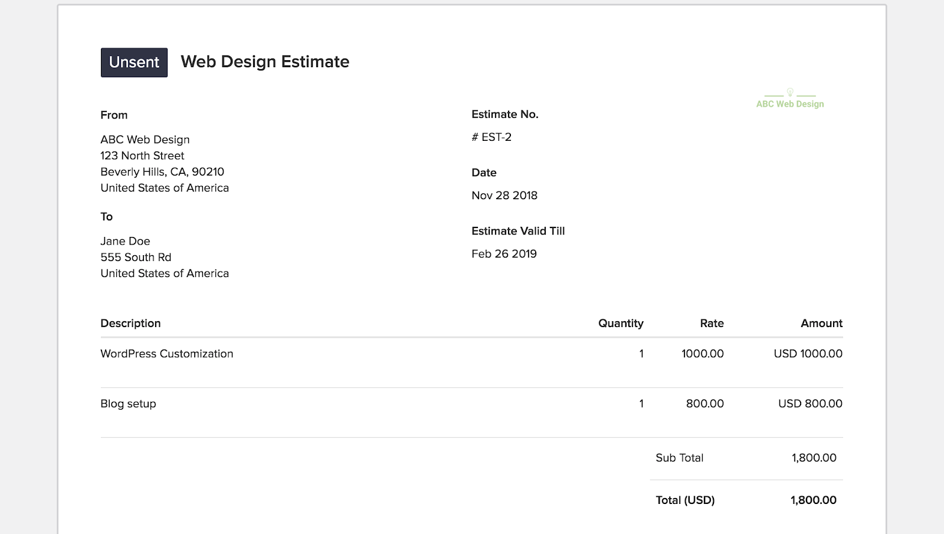The width and height of the screenshot is (944, 534).
Task: Select the Rate column header
Action: [712, 323]
